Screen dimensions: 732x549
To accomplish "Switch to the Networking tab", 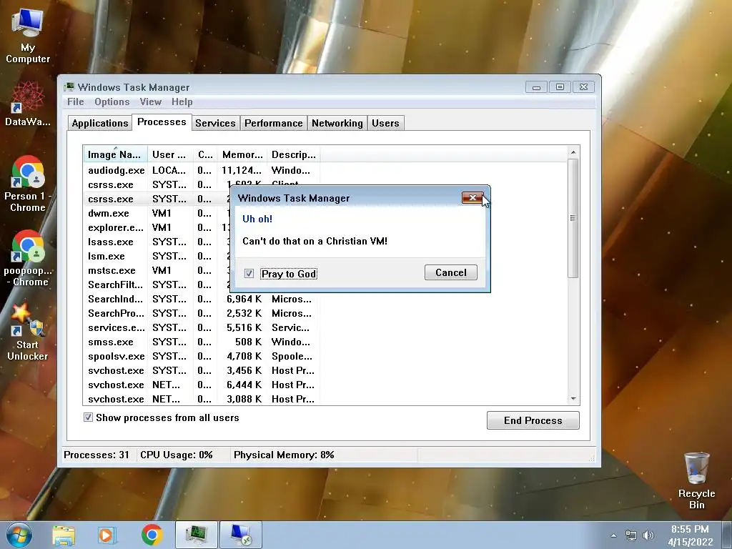I will (337, 123).
